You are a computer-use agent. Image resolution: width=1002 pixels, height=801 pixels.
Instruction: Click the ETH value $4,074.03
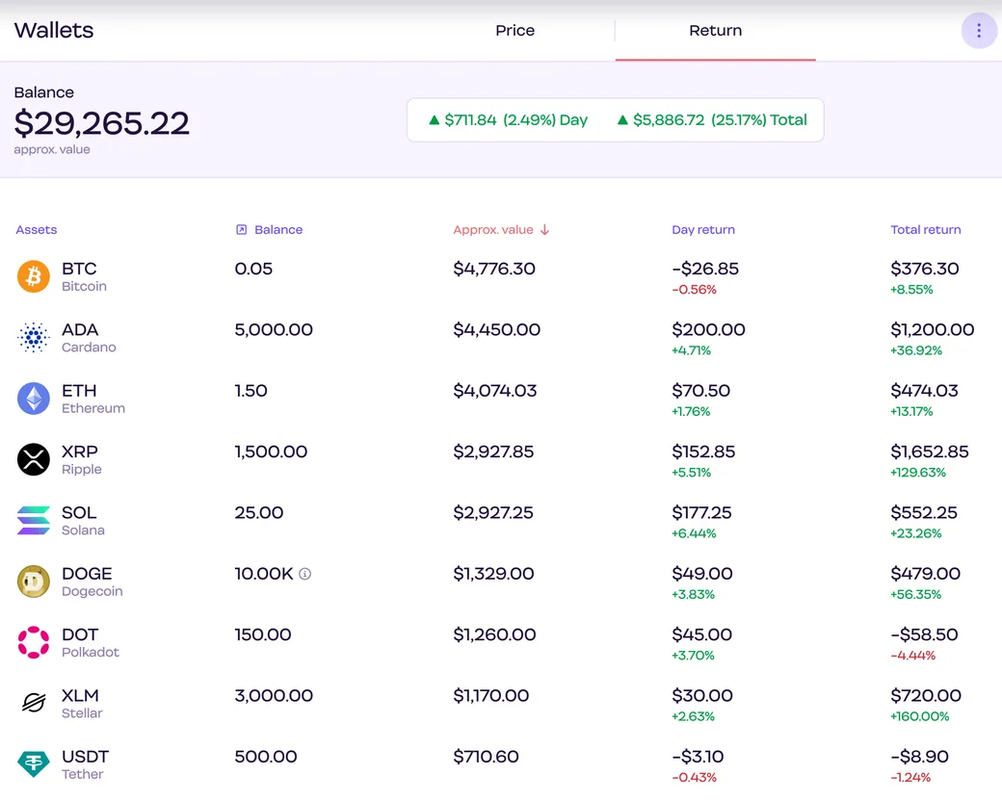click(495, 390)
